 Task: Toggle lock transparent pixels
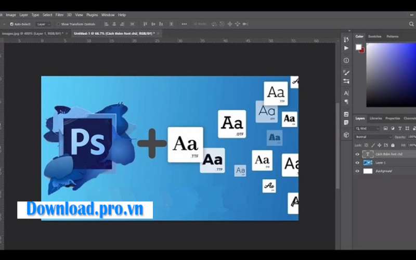pos(367,145)
